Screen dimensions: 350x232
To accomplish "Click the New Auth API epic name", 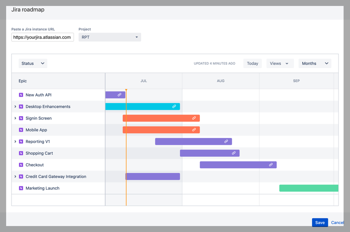I will 38,95.
